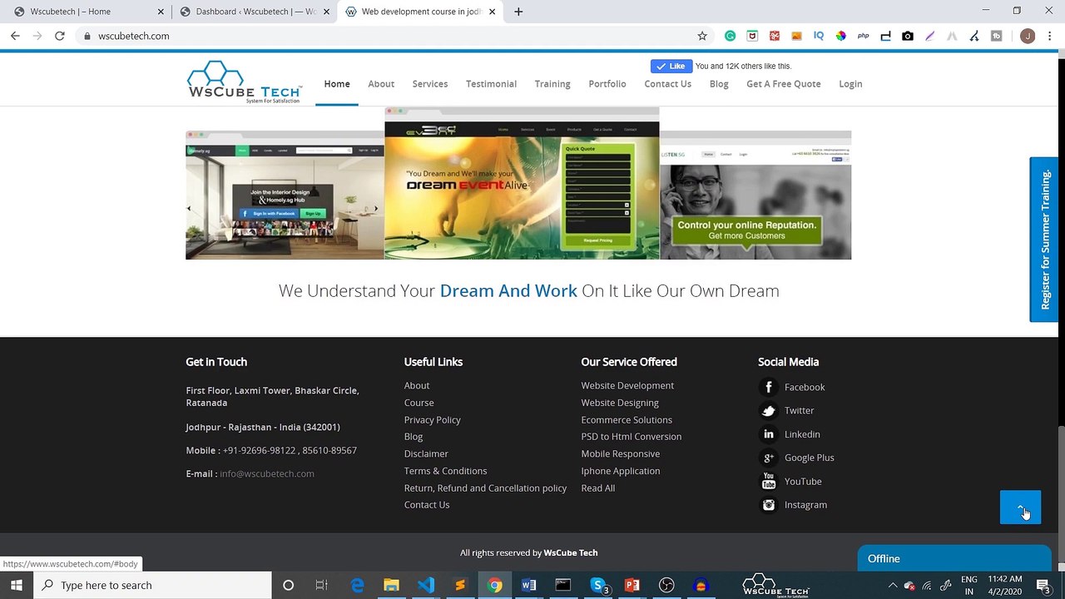Open the php extension icon

tap(863, 36)
